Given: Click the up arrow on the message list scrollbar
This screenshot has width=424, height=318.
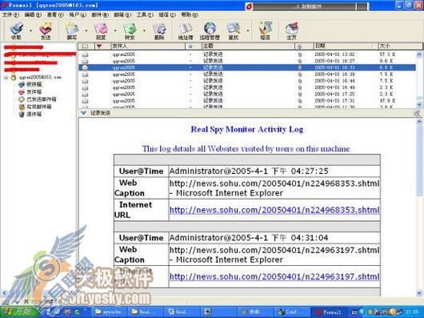Looking at the screenshot, I should [x=419, y=54].
